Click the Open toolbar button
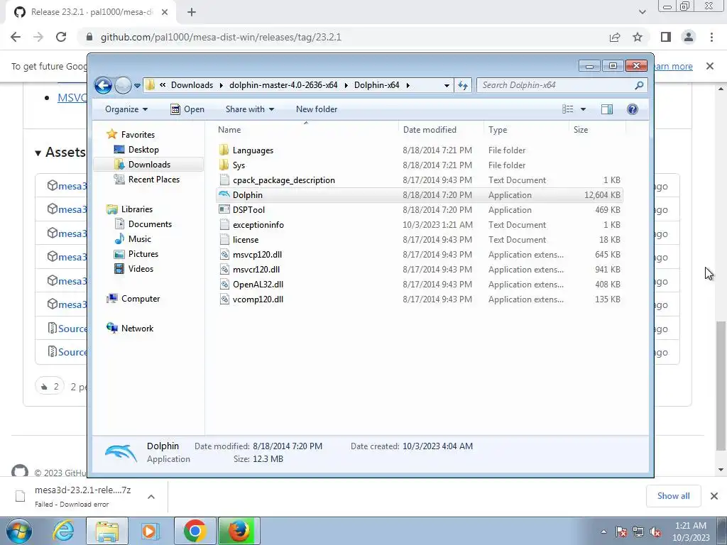 pyautogui.click(x=187, y=109)
